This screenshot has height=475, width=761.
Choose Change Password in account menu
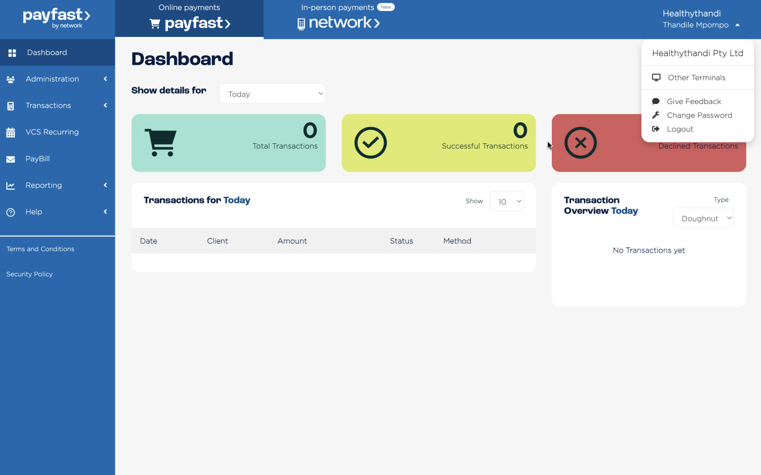tap(699, 115)
